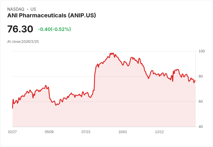Image resolution: width=213 pixels, height=147 pixels.
Task: Select the 07/23 date on the x-axis
Action: (x=86, y=132)
